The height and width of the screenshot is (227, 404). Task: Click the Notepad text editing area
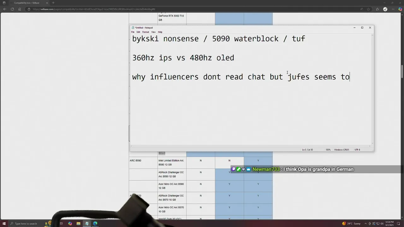coord(251,89)
